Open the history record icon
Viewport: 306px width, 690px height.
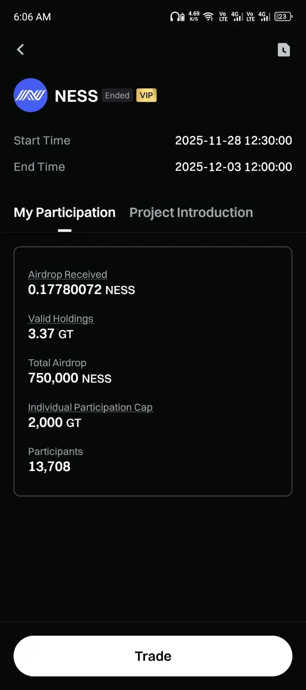click(x=284, y=50)
